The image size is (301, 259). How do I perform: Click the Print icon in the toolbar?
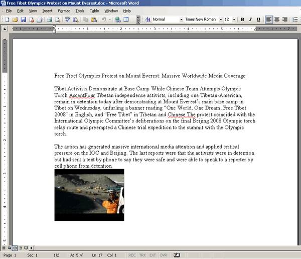pos(49,20)
